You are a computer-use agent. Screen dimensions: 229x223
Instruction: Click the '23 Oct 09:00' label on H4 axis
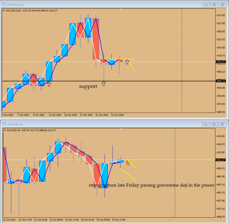56,220
